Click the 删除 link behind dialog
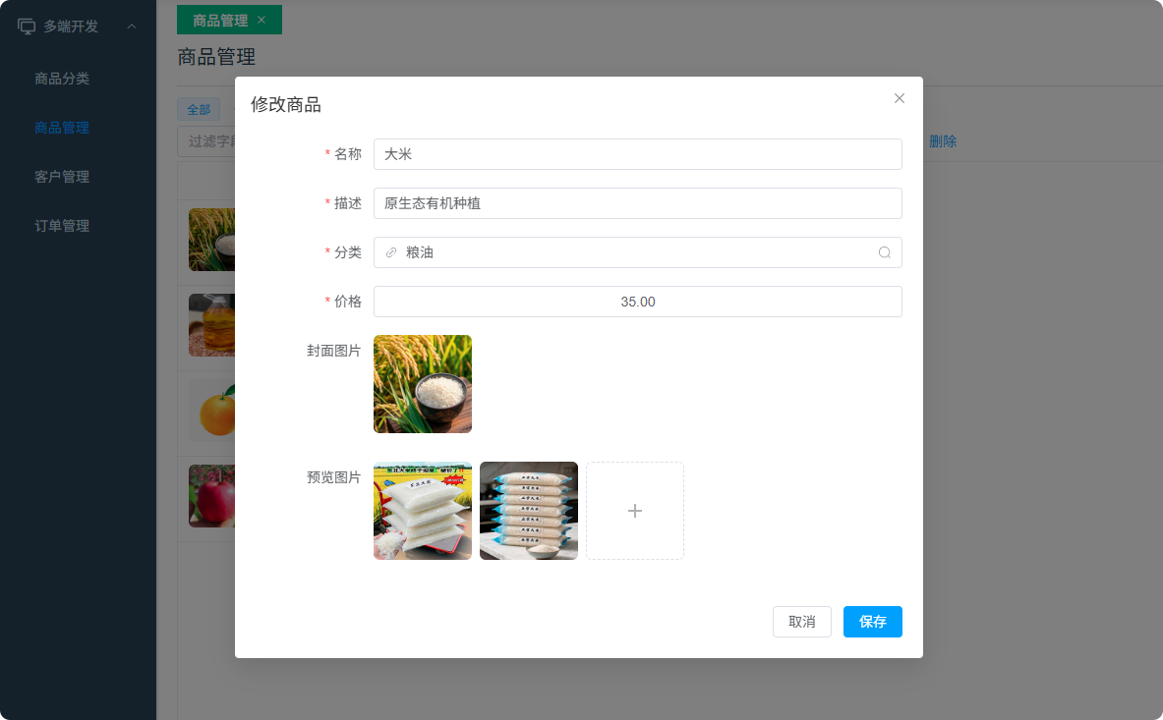Screen dimensions: 1163x720 point(943,141)
